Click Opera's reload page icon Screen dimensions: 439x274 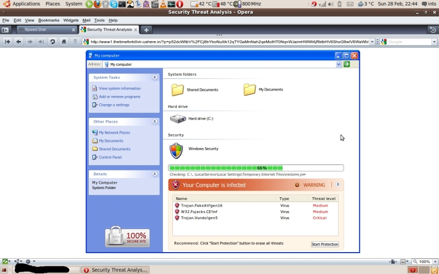53,42
